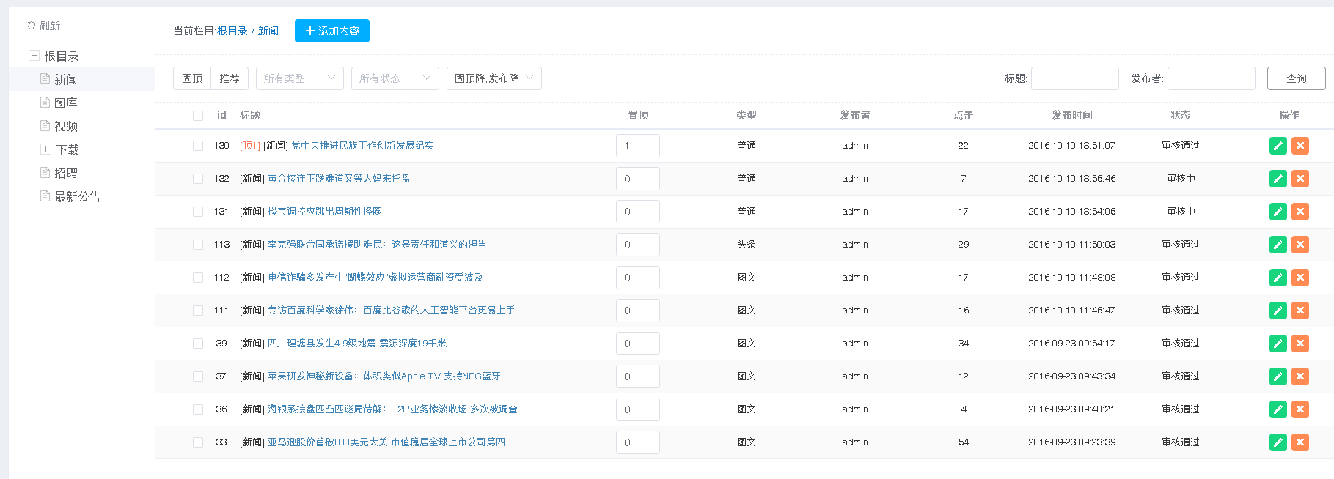Open the 所有类型 type dropdown

(300, 78)
